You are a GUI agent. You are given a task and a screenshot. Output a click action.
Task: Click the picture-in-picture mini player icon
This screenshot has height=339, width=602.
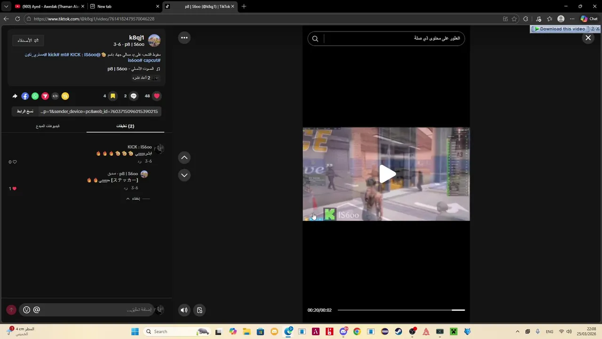pyautogui.click(x=199, y=310)
